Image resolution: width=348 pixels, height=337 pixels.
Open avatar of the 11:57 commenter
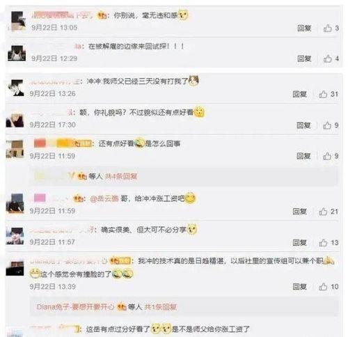coord(15,236)
